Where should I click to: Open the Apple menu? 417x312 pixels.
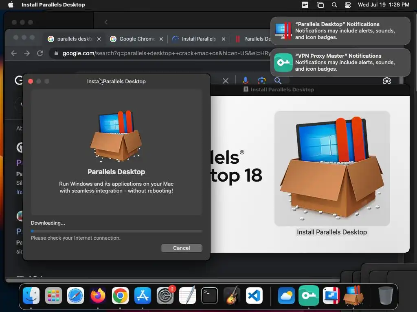(11, 5)
